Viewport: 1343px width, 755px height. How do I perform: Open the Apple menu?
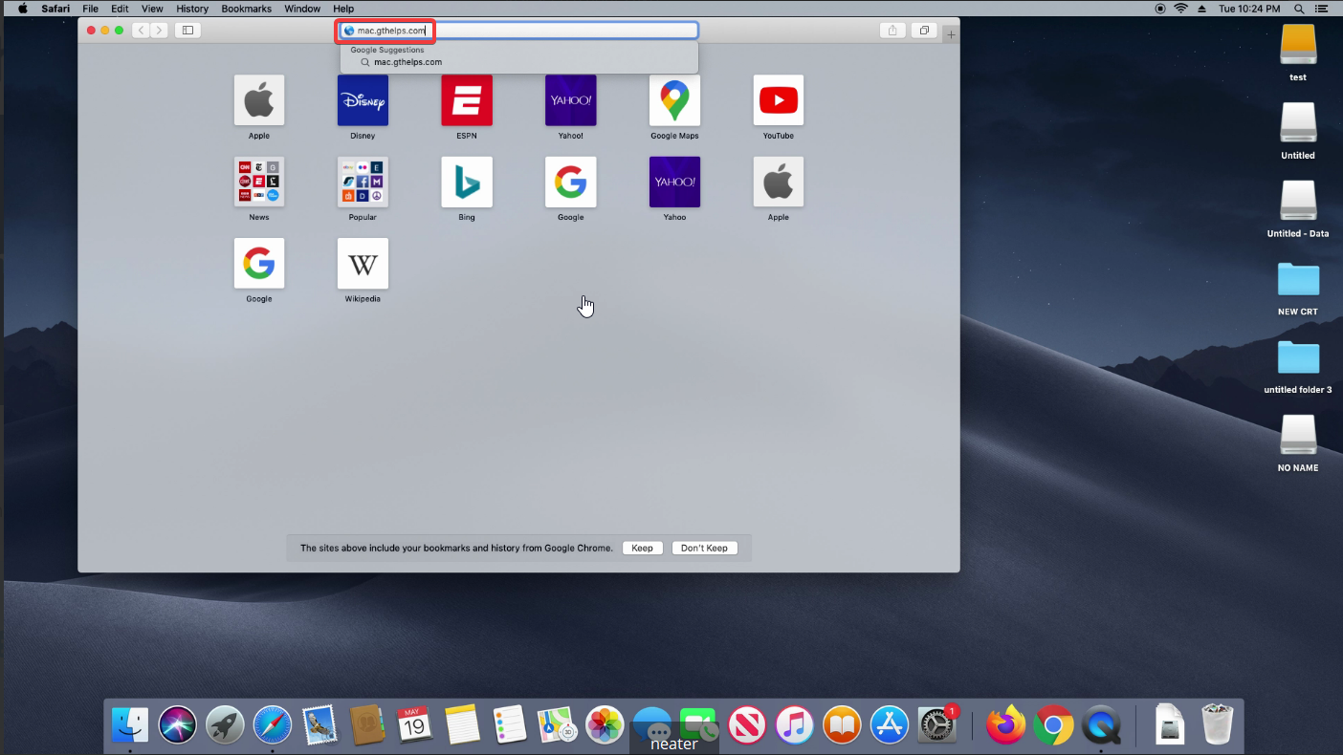(x=22, y=9)
